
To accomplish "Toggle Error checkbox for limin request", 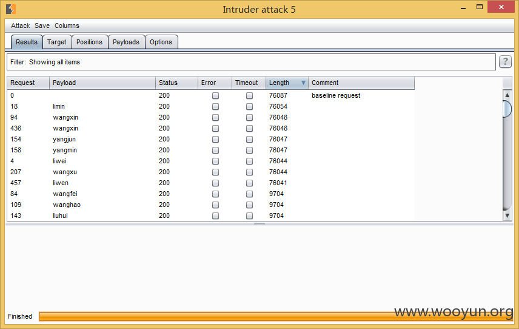I will coord(215,107).
